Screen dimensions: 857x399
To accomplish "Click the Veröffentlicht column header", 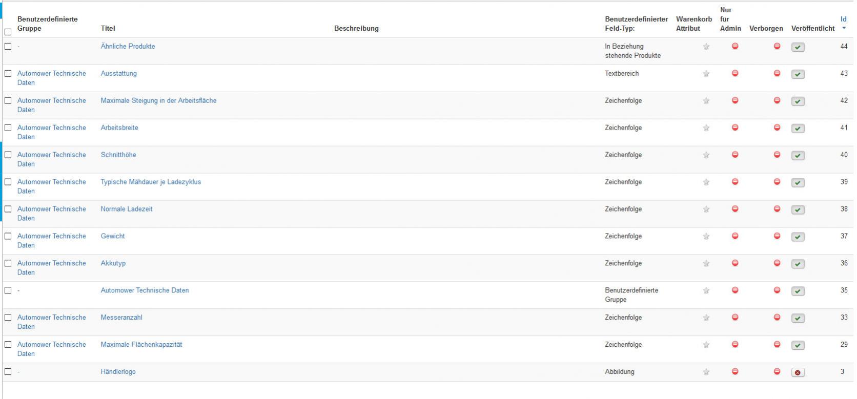I will [812, 29].
